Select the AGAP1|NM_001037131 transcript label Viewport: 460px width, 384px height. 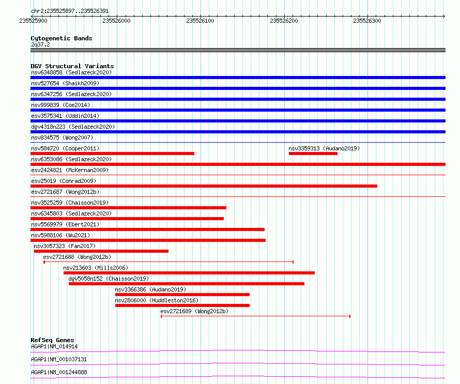point(59,359)
